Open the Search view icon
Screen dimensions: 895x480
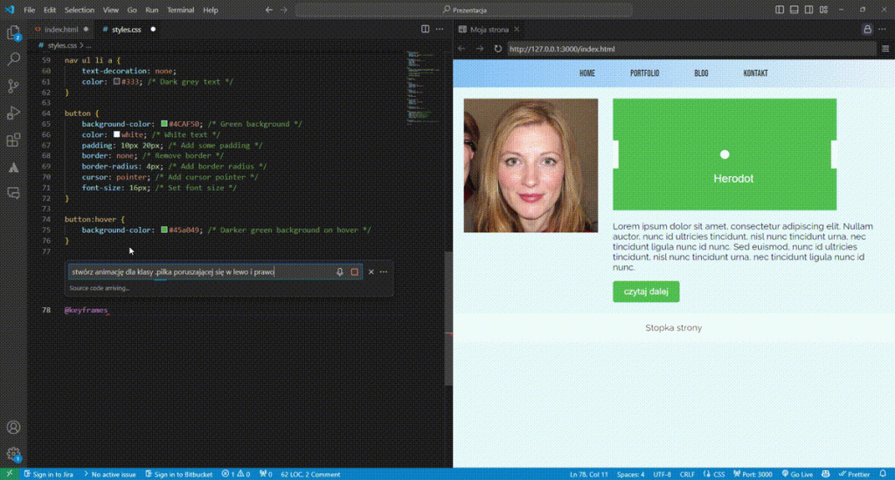pyautogui.click(x=13, y=58)
